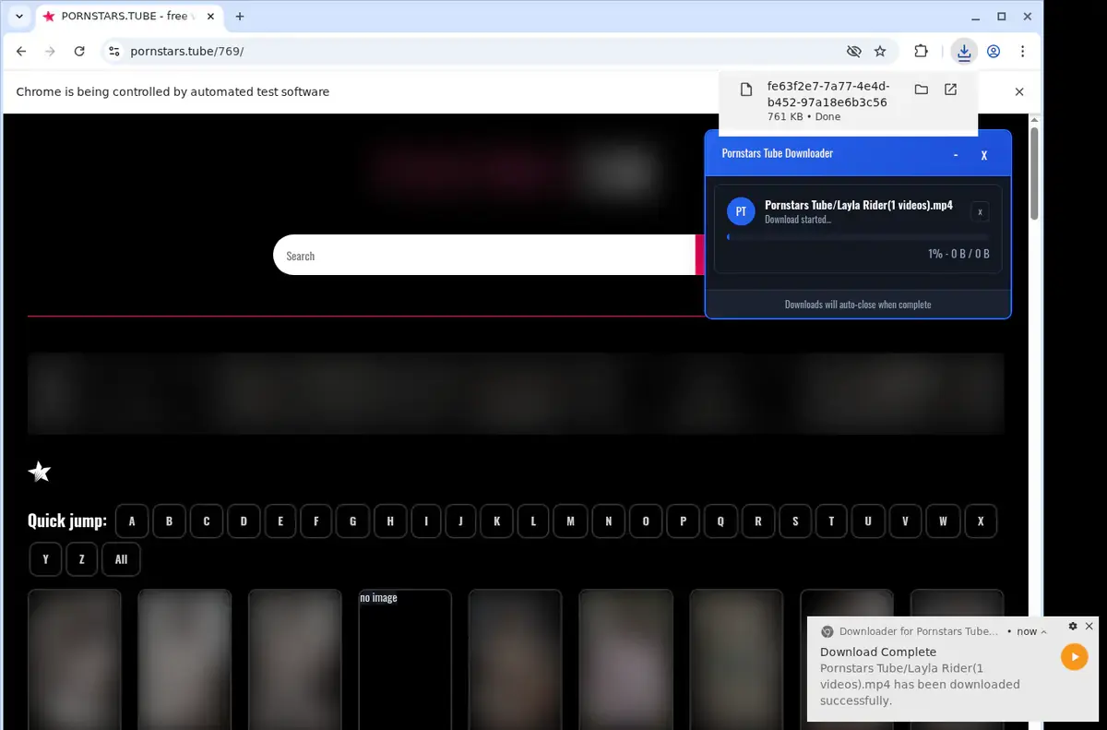The height and width of the screenshot is (730, 1107).
Task: Jump to letter S
Action: pyautogui.click(x=795, y=521)
